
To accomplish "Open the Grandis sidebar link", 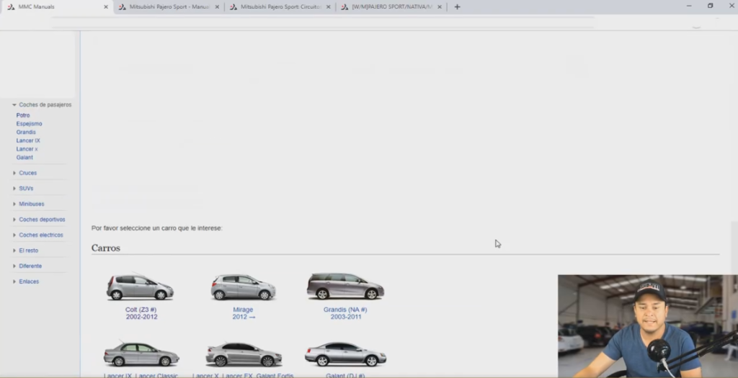I will 26,132.
